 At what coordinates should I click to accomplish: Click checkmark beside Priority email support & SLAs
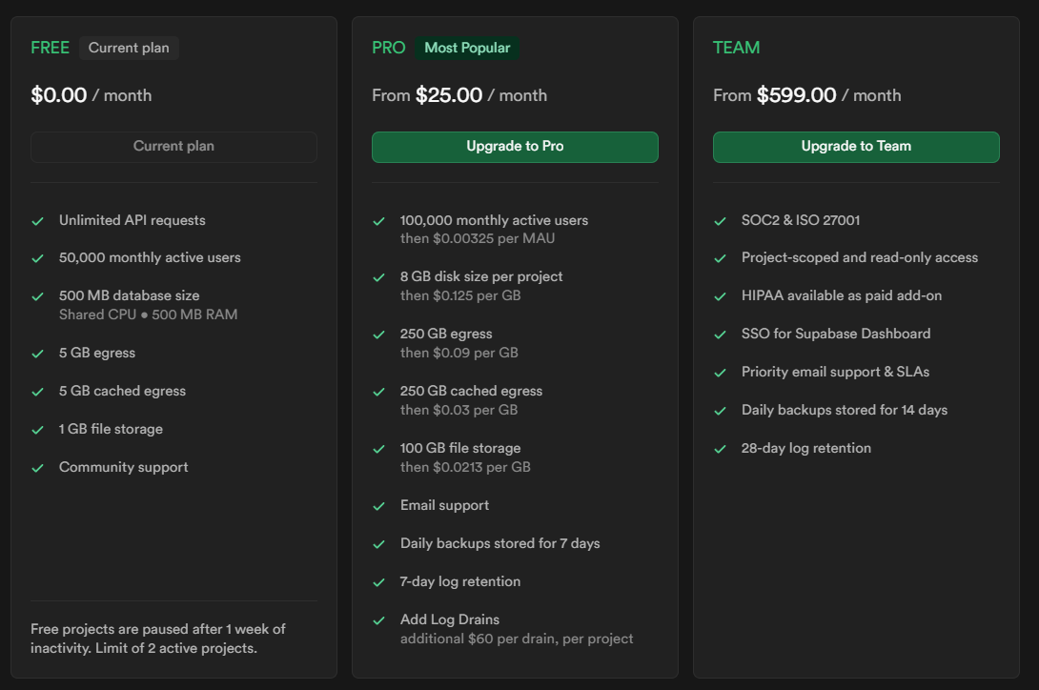721,373
